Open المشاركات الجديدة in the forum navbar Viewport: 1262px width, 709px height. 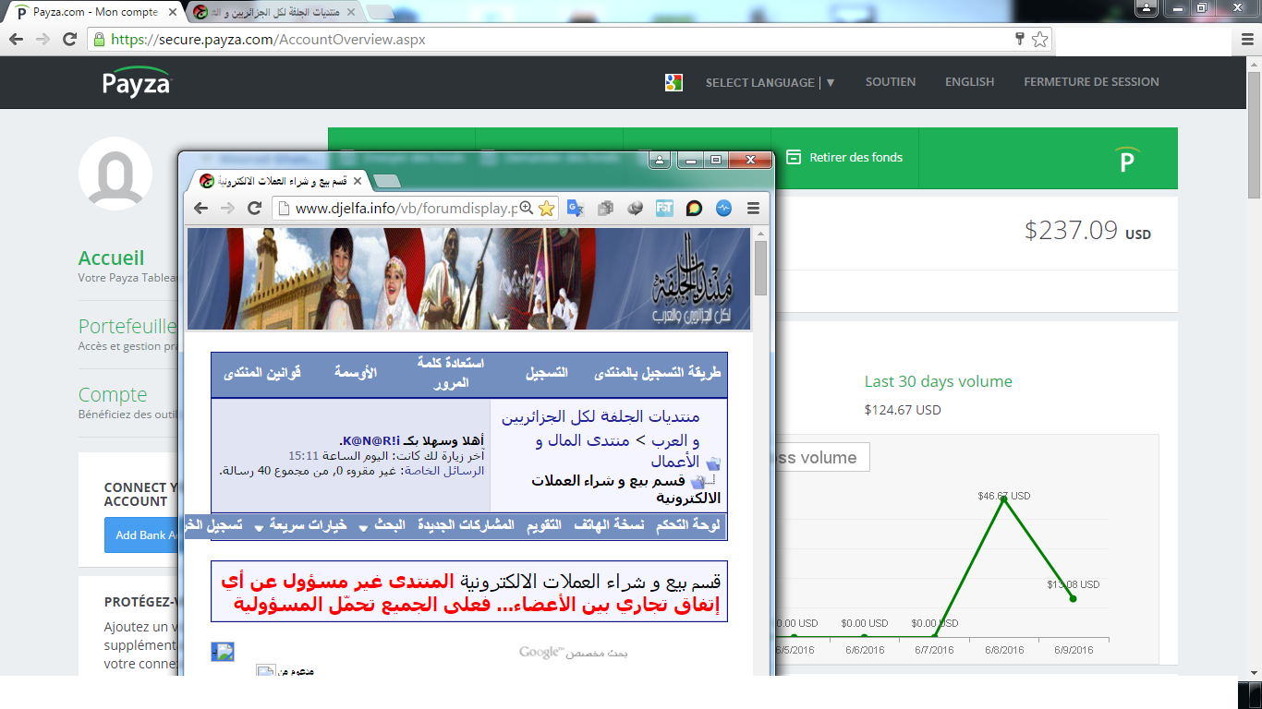tap(467, 525)
